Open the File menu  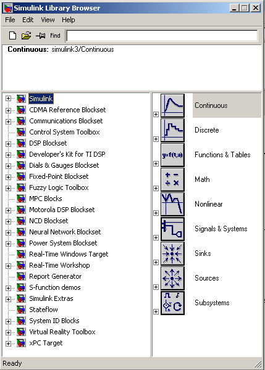pyautogui.click(x=10, y=20)
